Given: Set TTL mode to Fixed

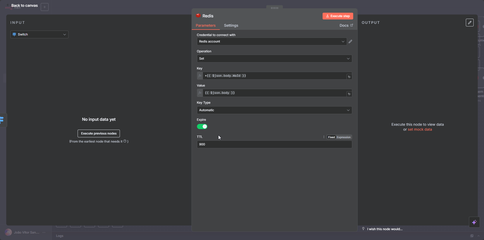Looking at the screenshot, I should click(x=331, y=137).
